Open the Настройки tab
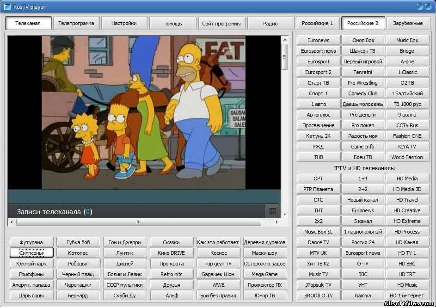 coord(124,23)
